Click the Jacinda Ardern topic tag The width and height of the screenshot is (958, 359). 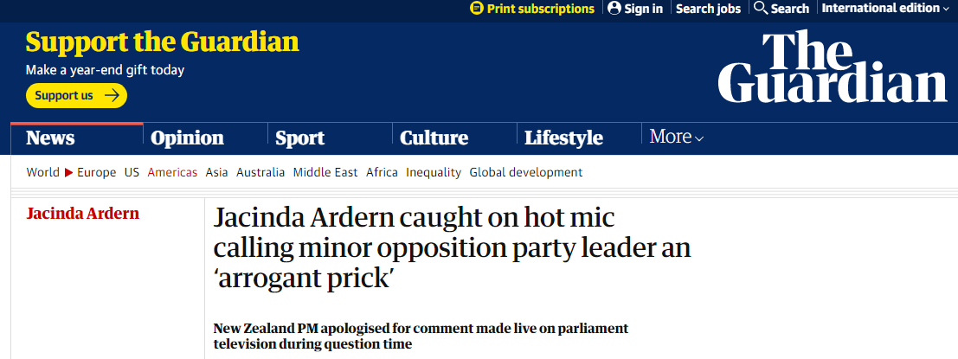(83, 214)
